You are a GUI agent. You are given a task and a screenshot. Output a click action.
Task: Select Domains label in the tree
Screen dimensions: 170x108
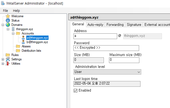click(17, 25)
